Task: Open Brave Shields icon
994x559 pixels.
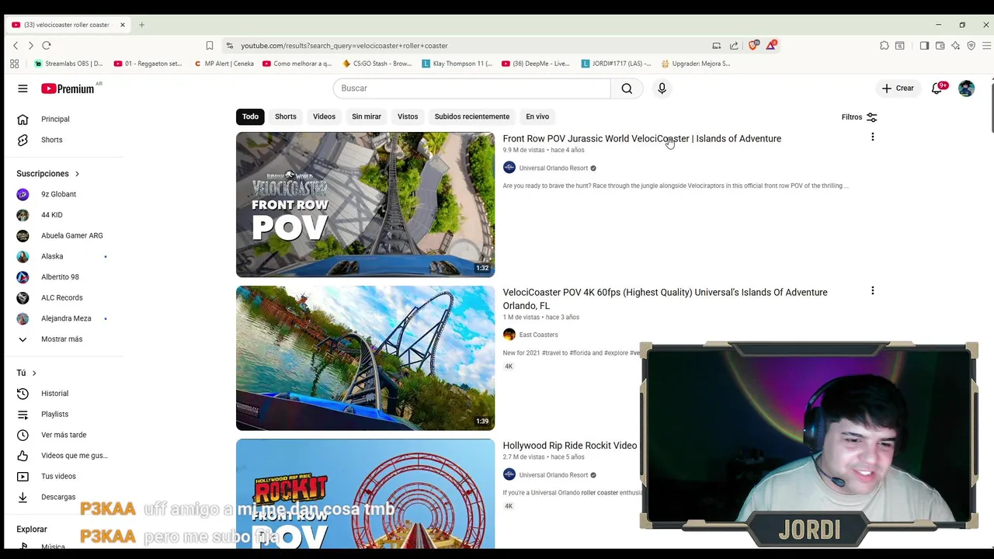Action: (x=753, y=45)
